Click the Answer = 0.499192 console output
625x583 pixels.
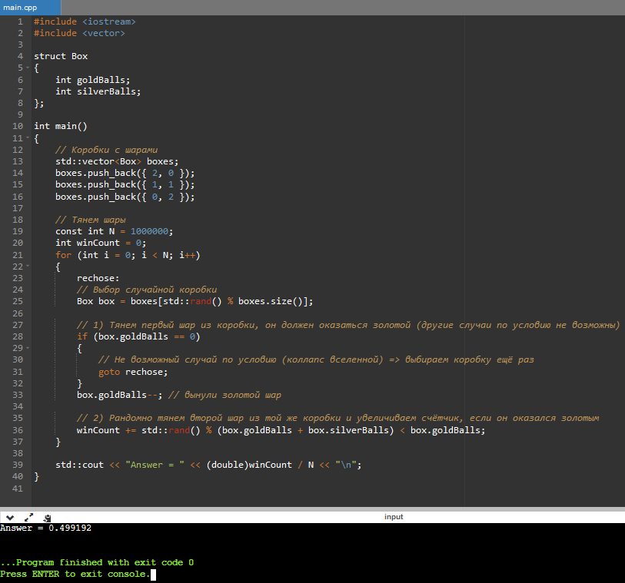tap(46, 528)
